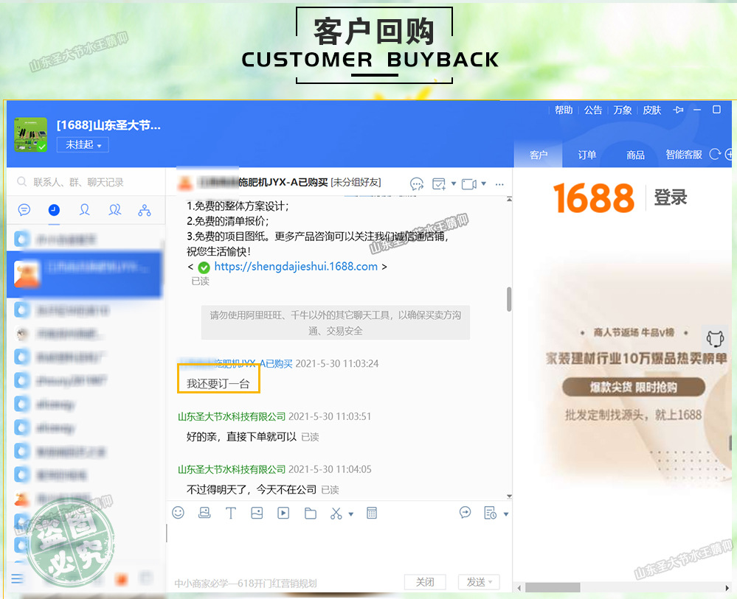Click the plus icon beside the refresh icon
The height and width of the screenshot is (599, 737).
729,154
